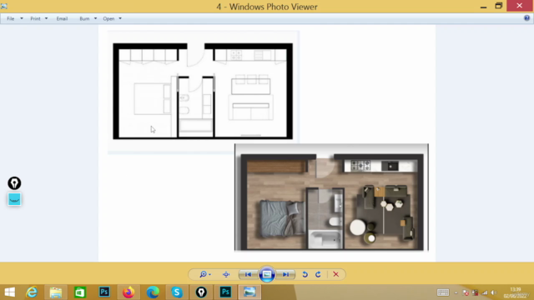Go to the Next image
Viewport: 534px width, 300px height.
(x=285, y=274)
